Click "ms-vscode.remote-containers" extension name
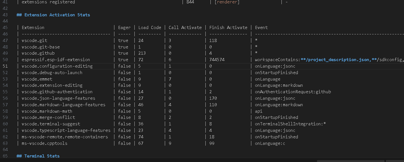404x162 pixels. point(65,137)
